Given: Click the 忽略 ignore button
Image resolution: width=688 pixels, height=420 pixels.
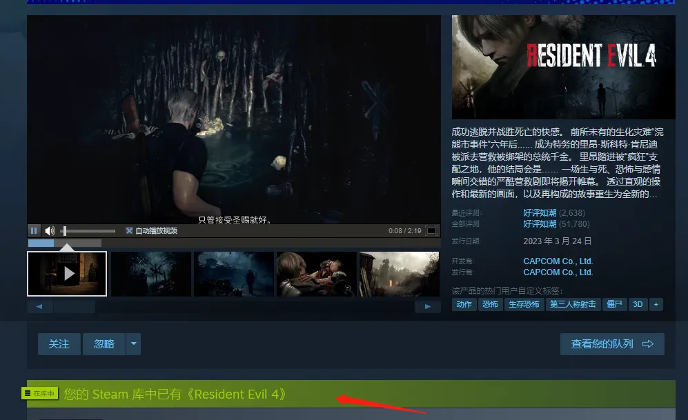Looking at the screenshot, I should 104,343.
